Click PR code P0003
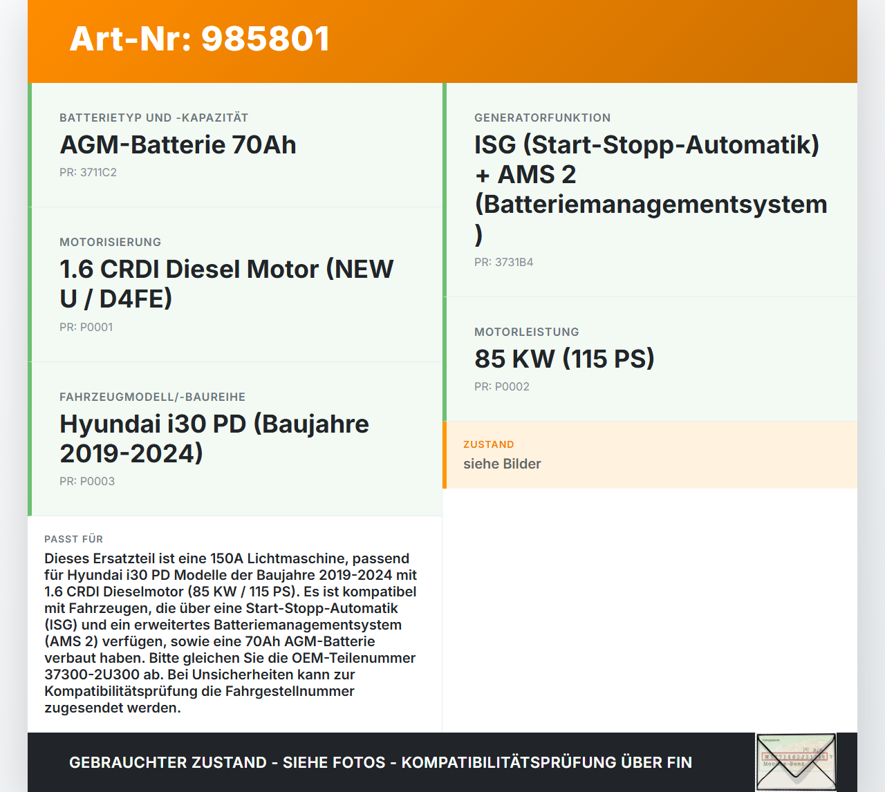This screenshot has width=885, height=792. tap(87, 481)
